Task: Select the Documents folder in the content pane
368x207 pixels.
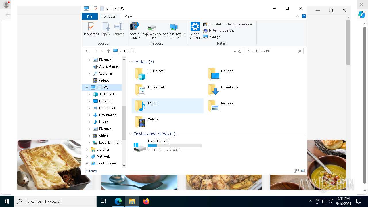Action: tap(167, 90)
